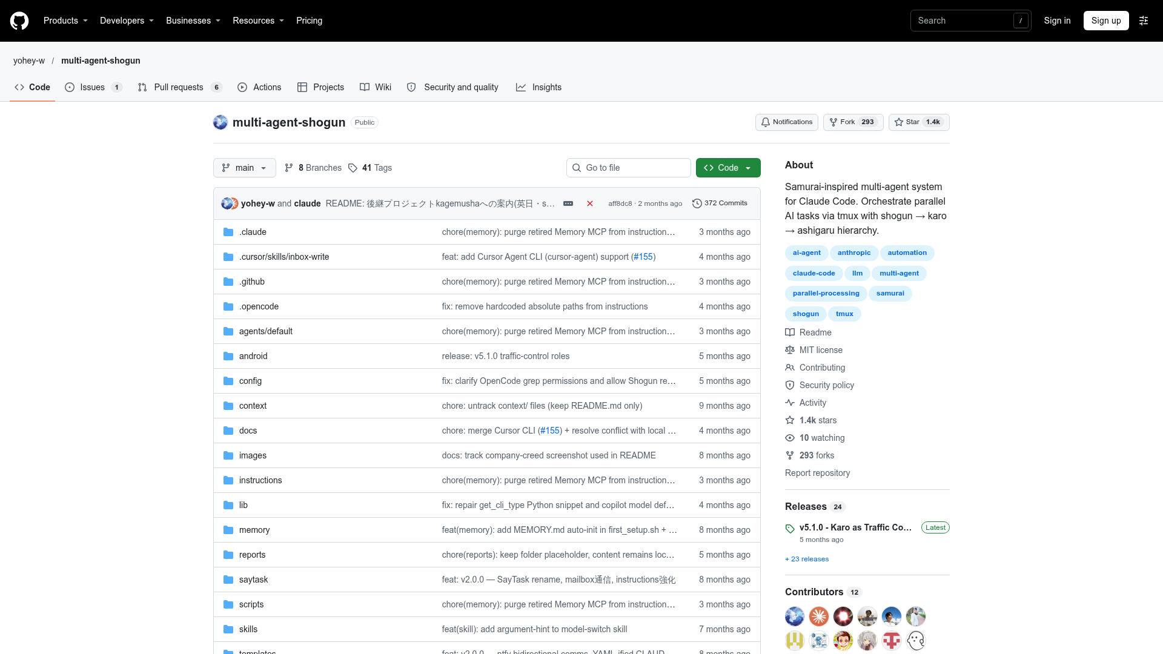1163x654 pixels.
Task: Open the + 23 releases link
Action: [807, 559]
